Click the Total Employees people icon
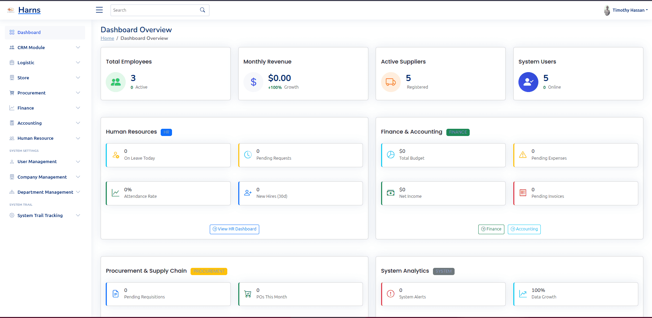The height and width of the screenshot is (318, 652). click(116, 82)
